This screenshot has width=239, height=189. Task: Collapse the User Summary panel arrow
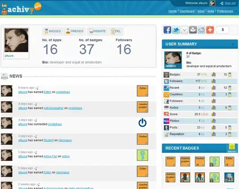pos(232,44)
